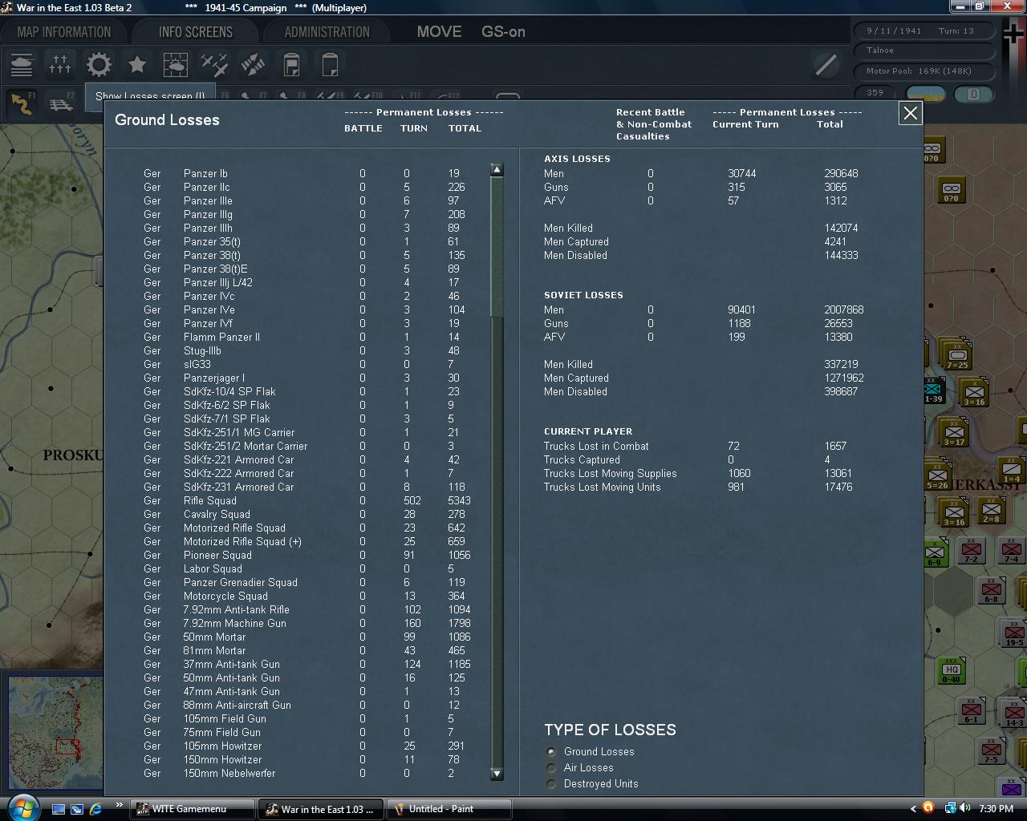Select the Air Losses radio button
Image resolution: width=1027 pixels, height=821 pixels.
[551, 768]
